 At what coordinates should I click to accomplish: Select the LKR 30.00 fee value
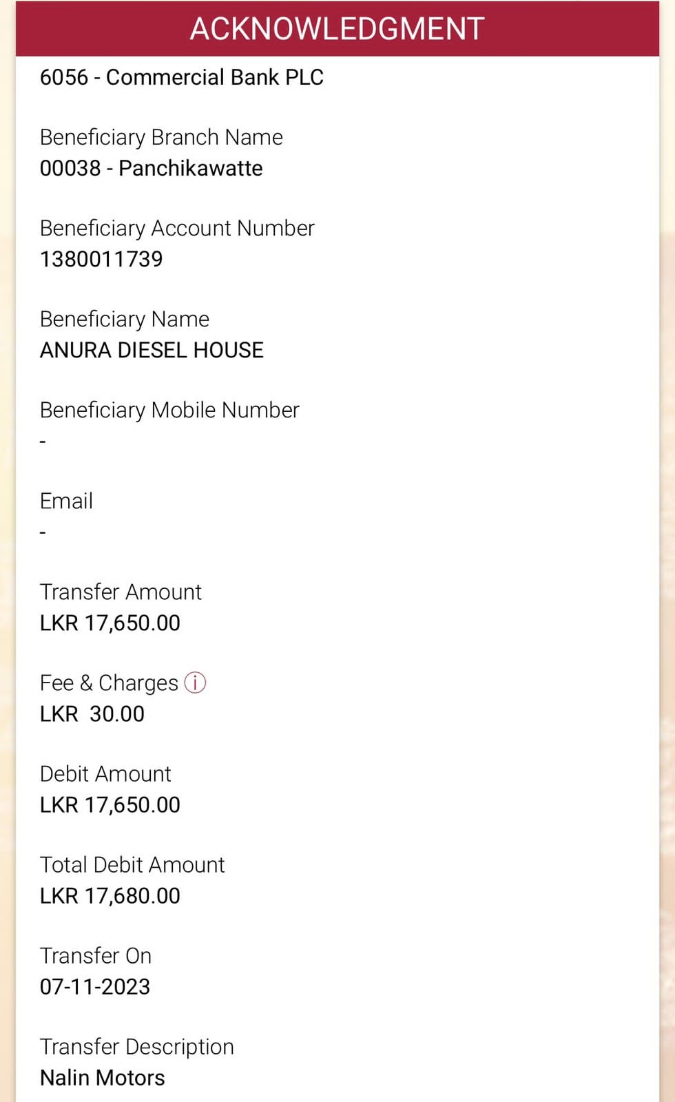click(92, 714)
